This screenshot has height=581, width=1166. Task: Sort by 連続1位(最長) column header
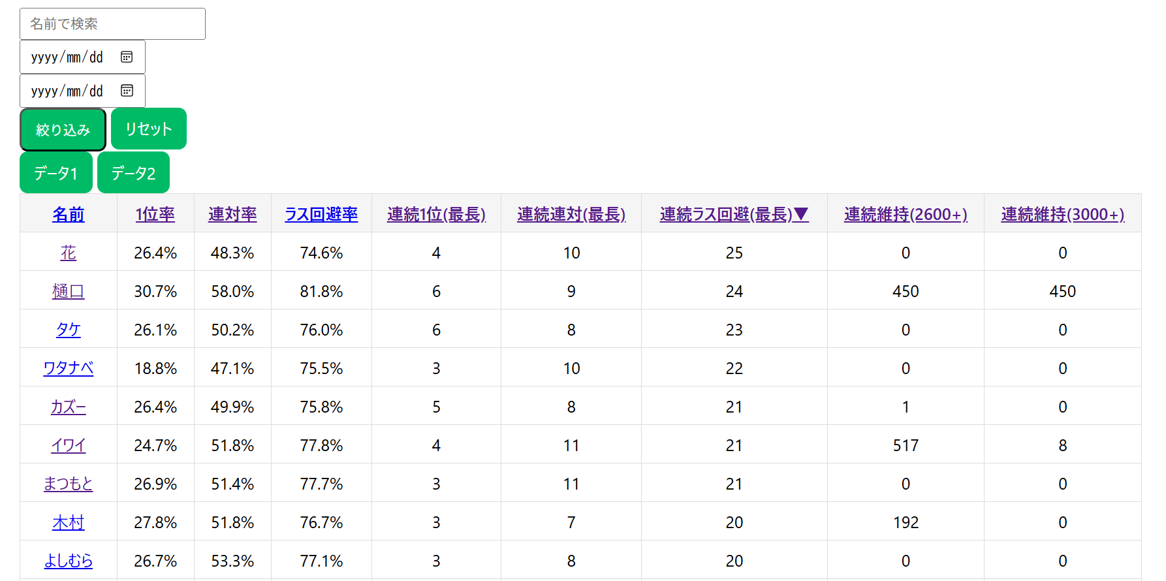(436, 214)
